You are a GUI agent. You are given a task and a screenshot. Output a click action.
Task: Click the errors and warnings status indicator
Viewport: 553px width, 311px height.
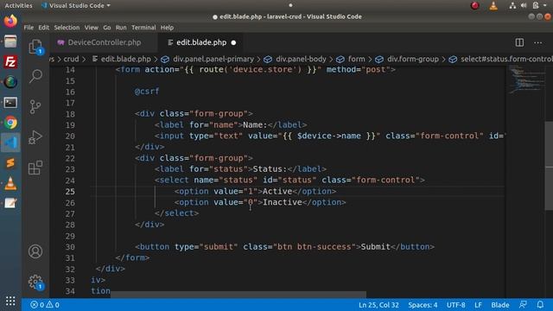pos(45,305)
